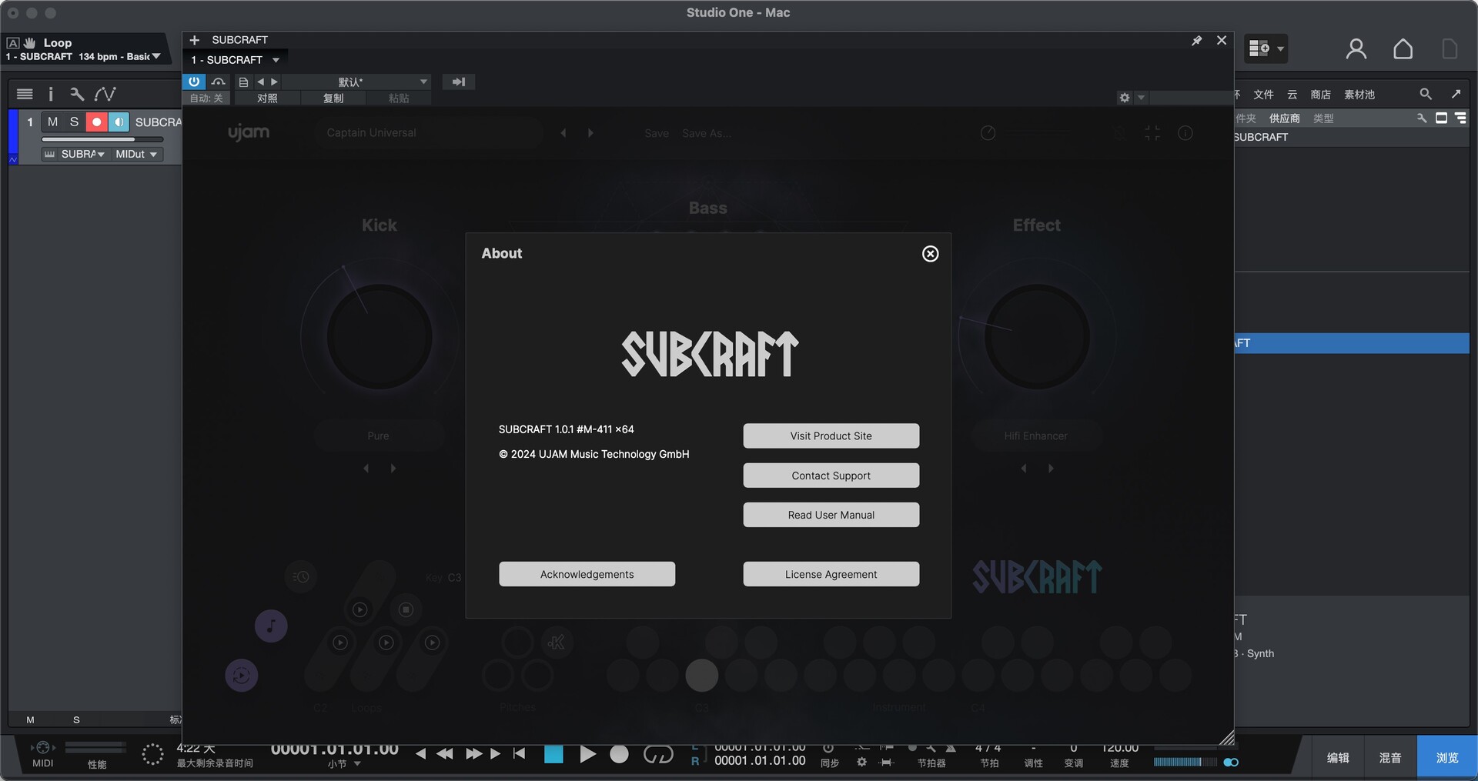This screenshot has width=1478, height=781.
Task: Toggle the 浏览 browser view
Action: pos(1447,758)
